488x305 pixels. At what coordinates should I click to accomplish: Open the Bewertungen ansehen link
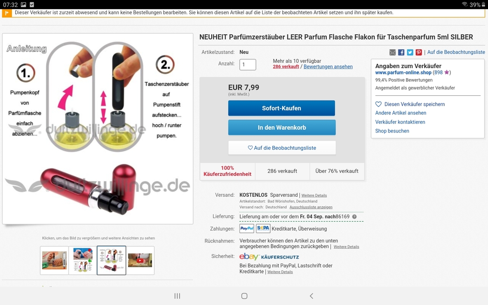(x=328, y=67)
